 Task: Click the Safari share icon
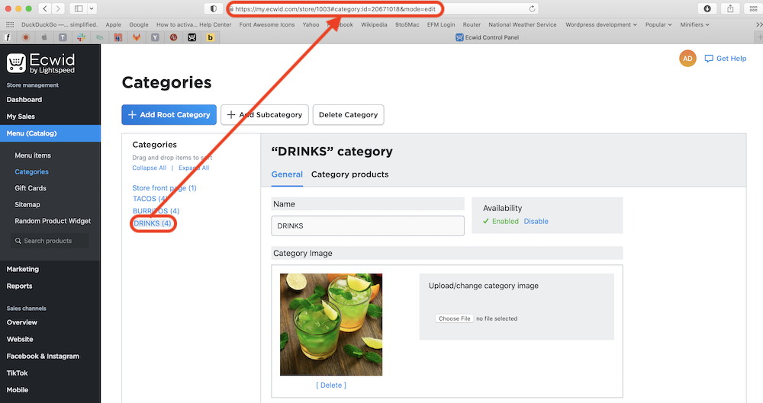(730, 8)
